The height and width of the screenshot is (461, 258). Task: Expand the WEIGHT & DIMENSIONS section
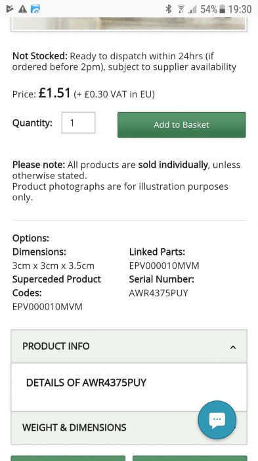[x=129, y=427]
